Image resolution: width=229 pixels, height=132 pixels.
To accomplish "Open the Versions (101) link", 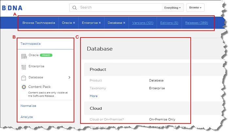I will point(143,23).
